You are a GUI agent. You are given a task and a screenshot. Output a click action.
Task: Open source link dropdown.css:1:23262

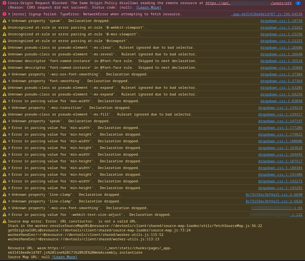(281, 28)
